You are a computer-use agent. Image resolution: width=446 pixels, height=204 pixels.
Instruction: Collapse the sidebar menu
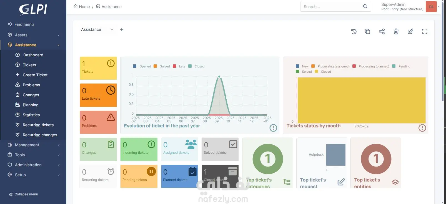(x=24, y=194)
